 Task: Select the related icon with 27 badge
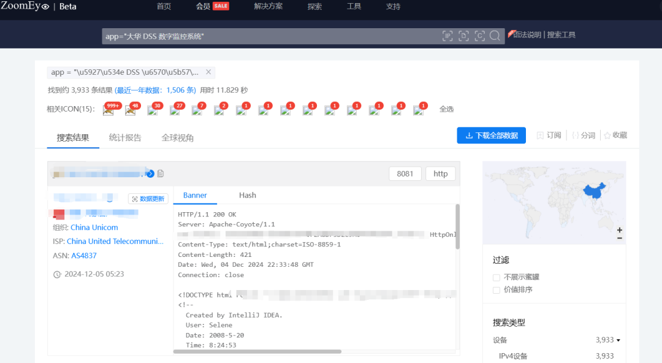click(x=175, y=111)
